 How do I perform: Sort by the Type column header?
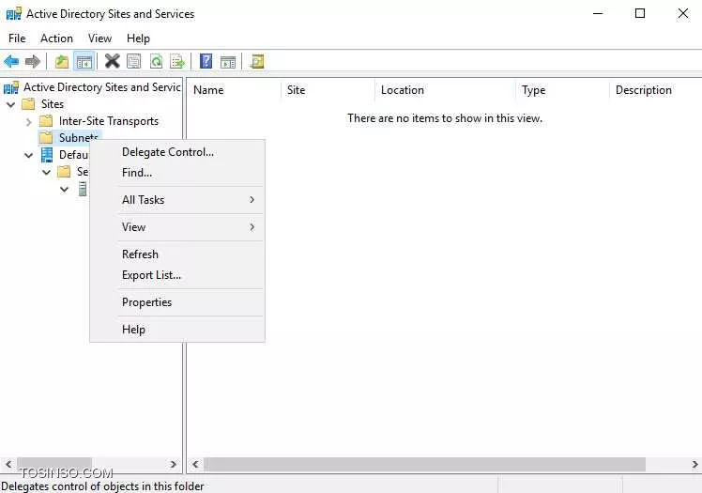click(x=562, y=90)
